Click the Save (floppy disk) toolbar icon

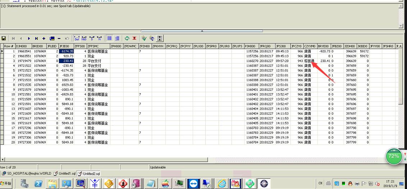[4, 38]
